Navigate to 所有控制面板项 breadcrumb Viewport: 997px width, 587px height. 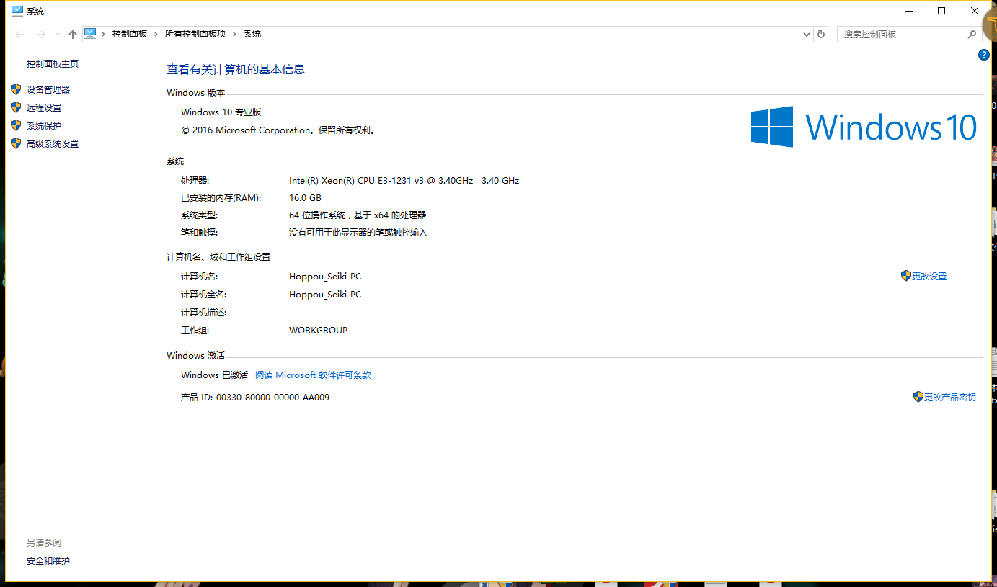click(x=195, y=34)
